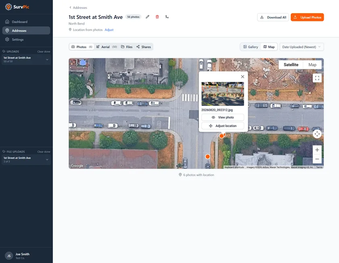Click 1st Street upload entry under Uploads
Screen dimensions: 339x263
(26, 60)
